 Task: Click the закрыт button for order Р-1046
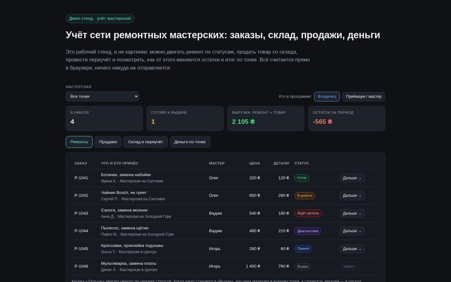coord(349,266)
